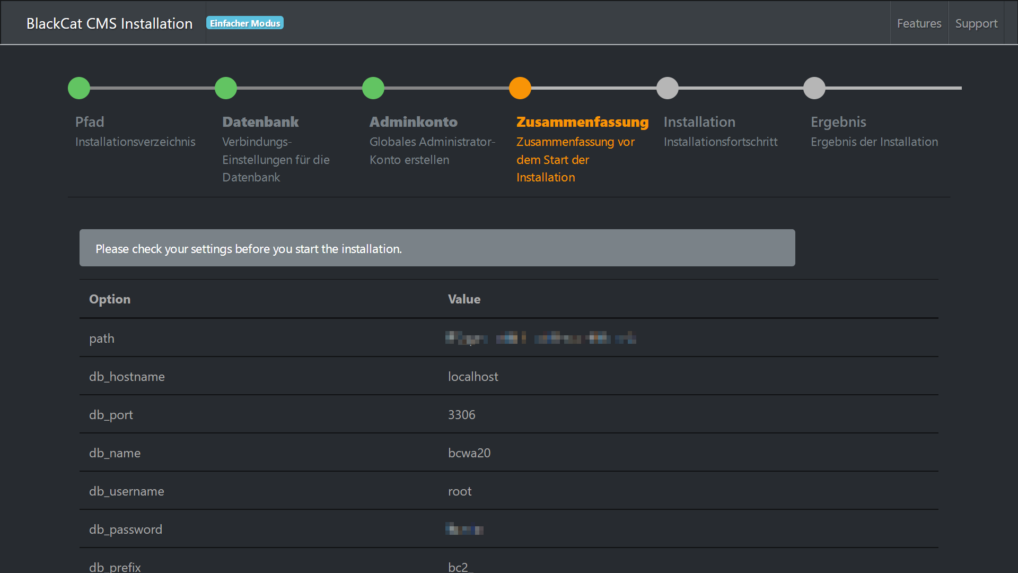Click the green Datenbank step circle
1018x573 pixels.
click(x=226, y=88)
